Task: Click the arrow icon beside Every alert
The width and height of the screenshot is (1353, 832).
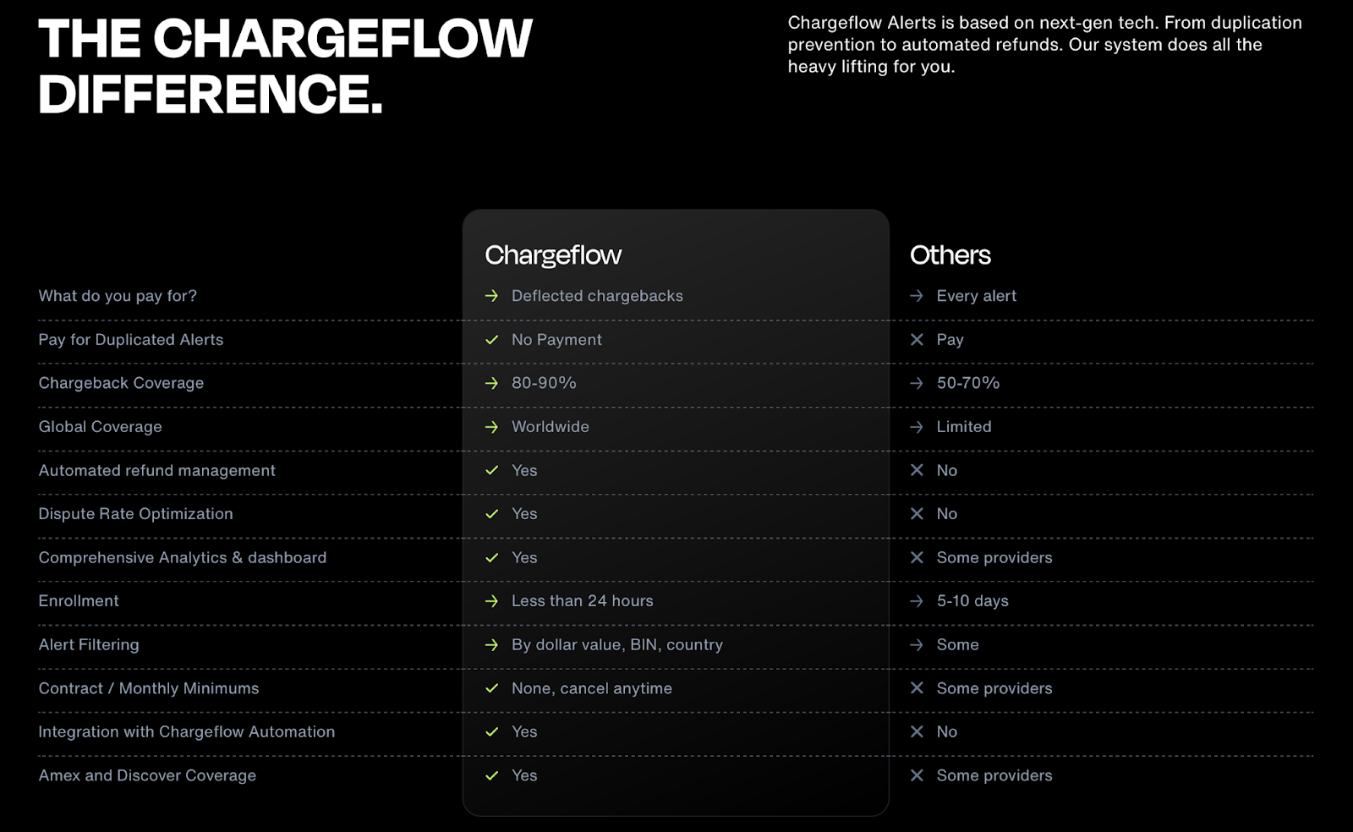Action: (917, 296)
